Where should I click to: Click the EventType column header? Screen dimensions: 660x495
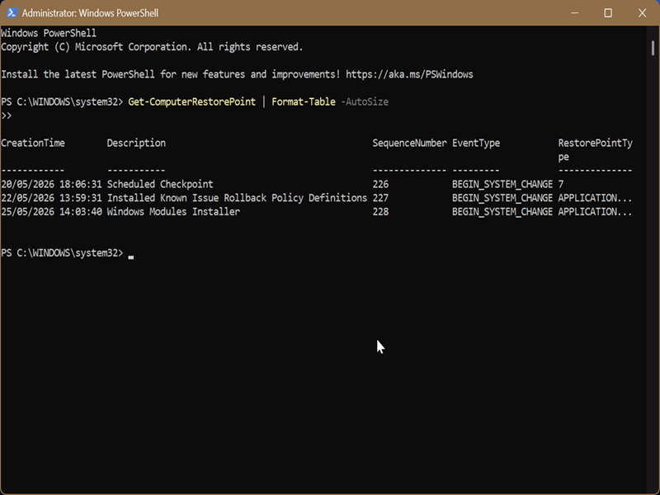[476, 143]
